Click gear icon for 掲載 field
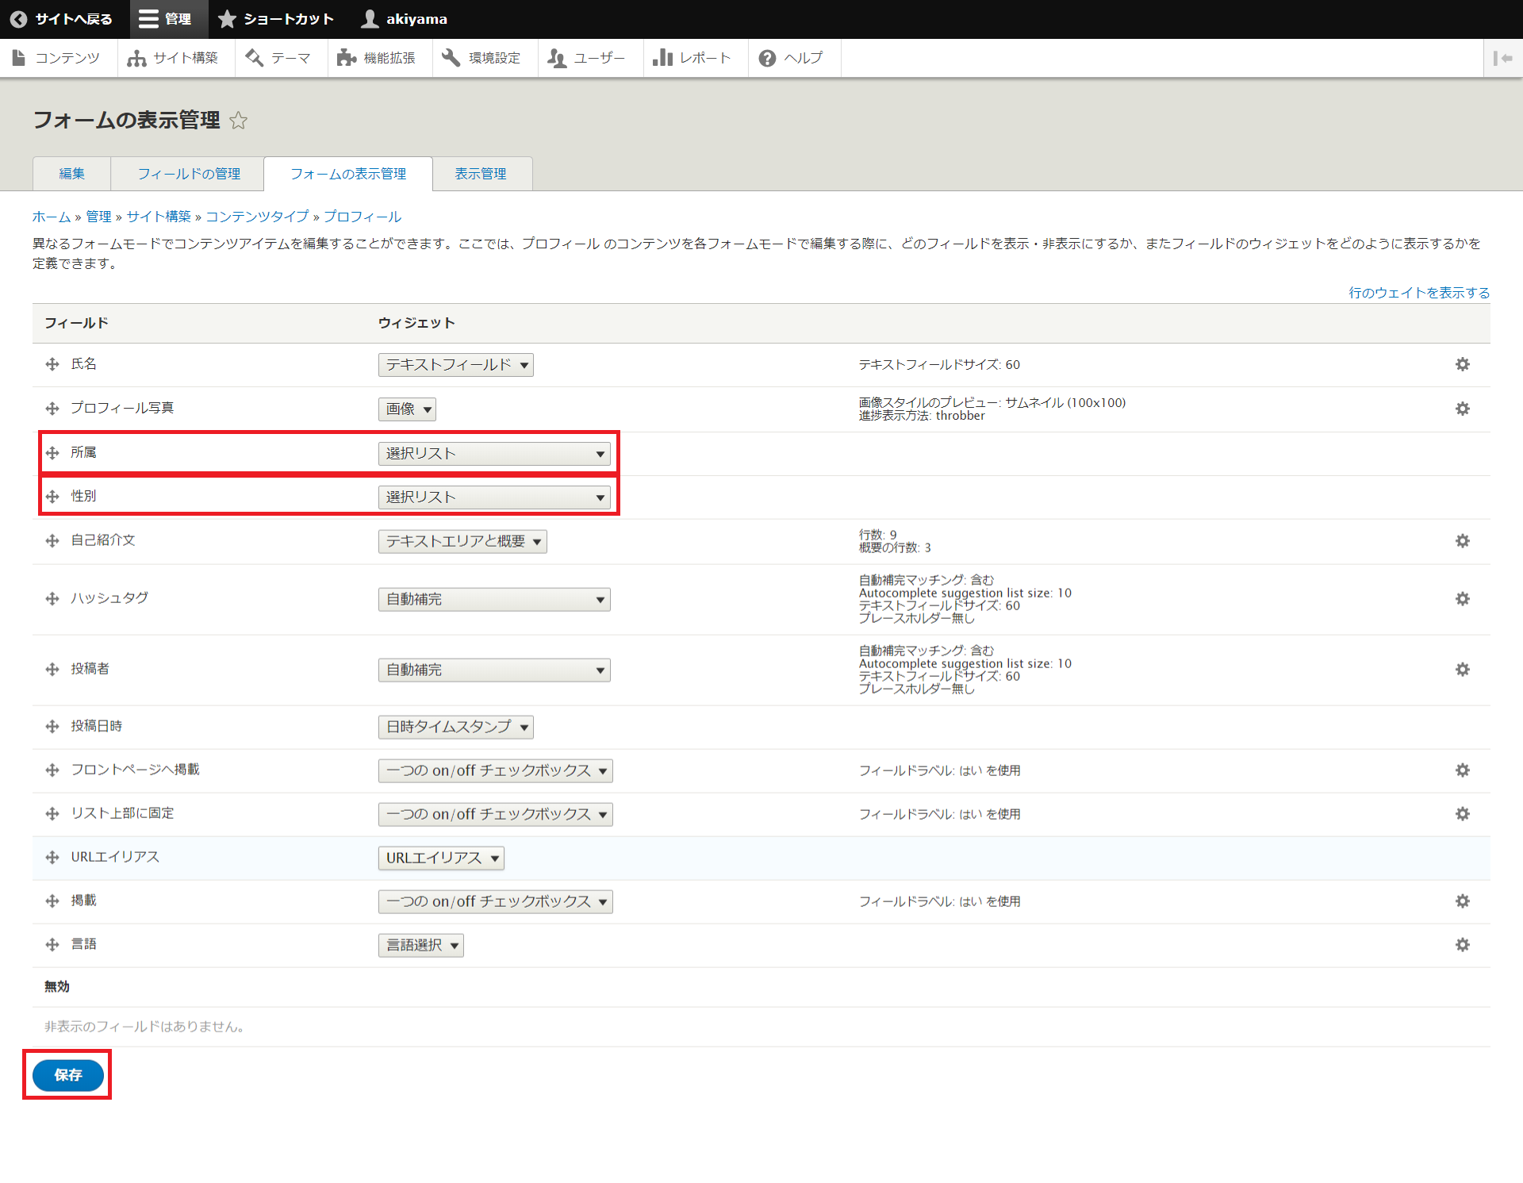Screen dimensions: 1523x1183 (x=1462, y=901)
